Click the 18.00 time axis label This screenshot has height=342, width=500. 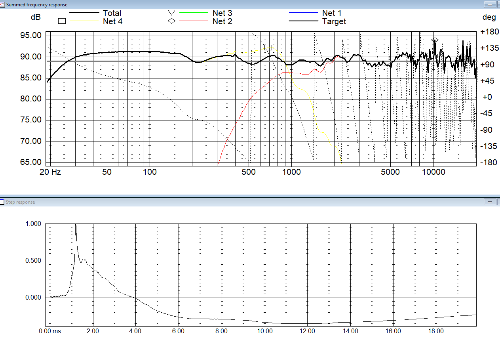pos(435,331)
